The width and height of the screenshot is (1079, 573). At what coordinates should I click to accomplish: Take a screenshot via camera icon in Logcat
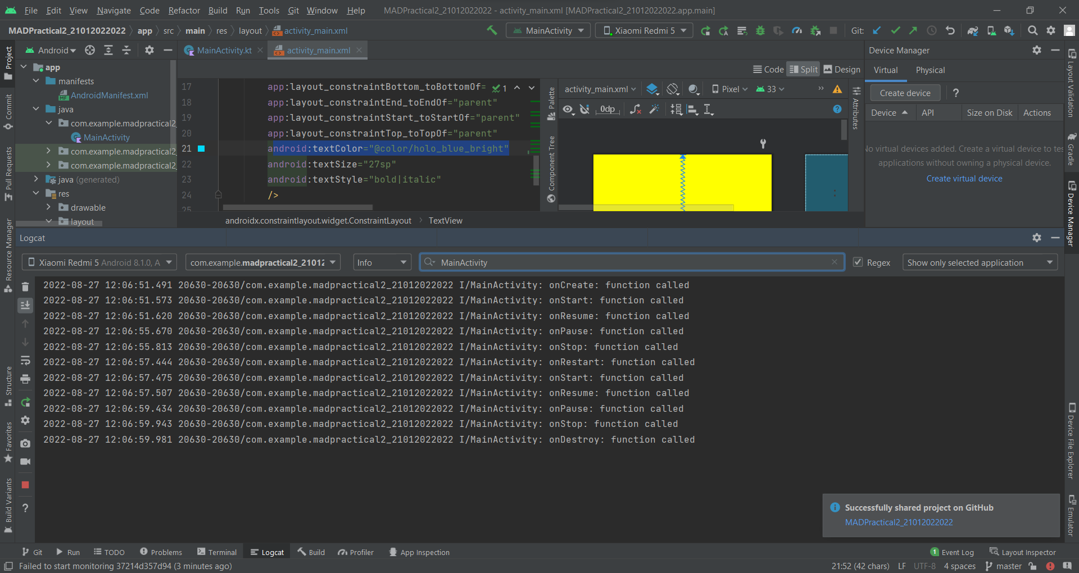pyautogui.click(x=25, y=443)
